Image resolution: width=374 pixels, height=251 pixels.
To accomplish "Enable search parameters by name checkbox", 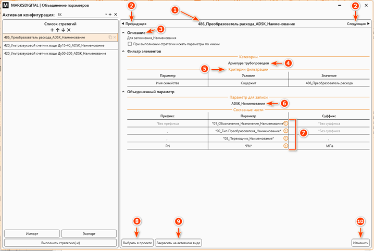I will [x=130, y=45].
